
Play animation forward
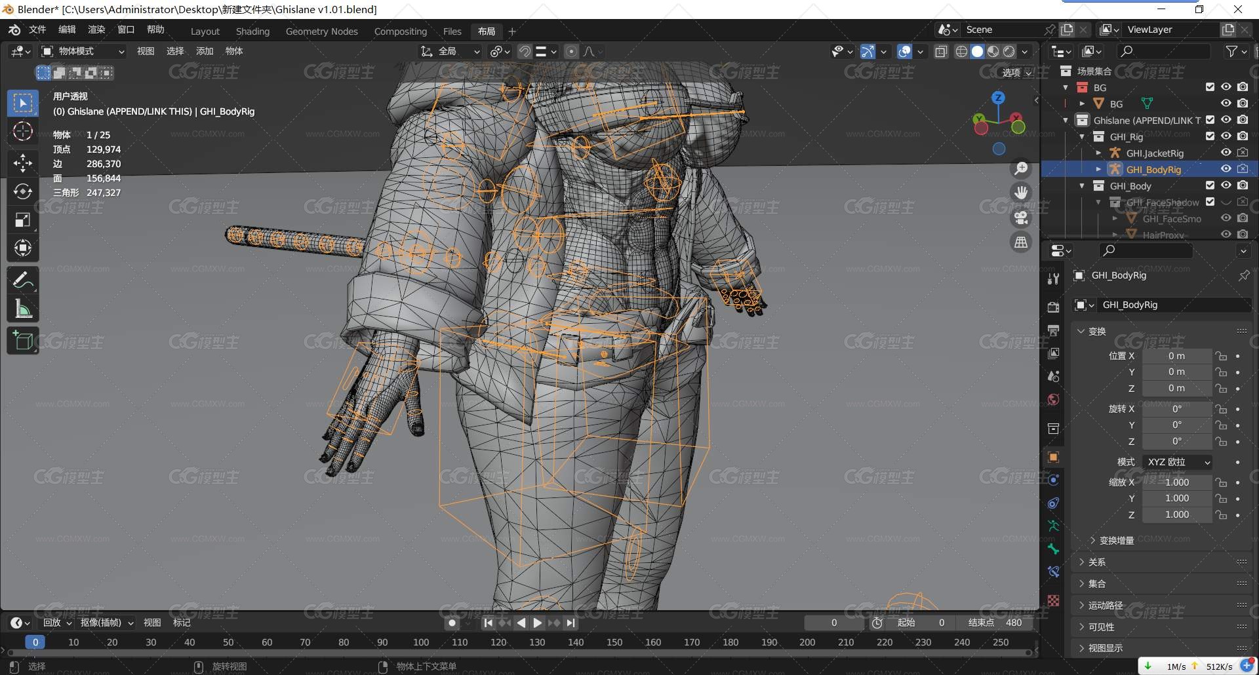pyautogui.click(x=538, y=623)
